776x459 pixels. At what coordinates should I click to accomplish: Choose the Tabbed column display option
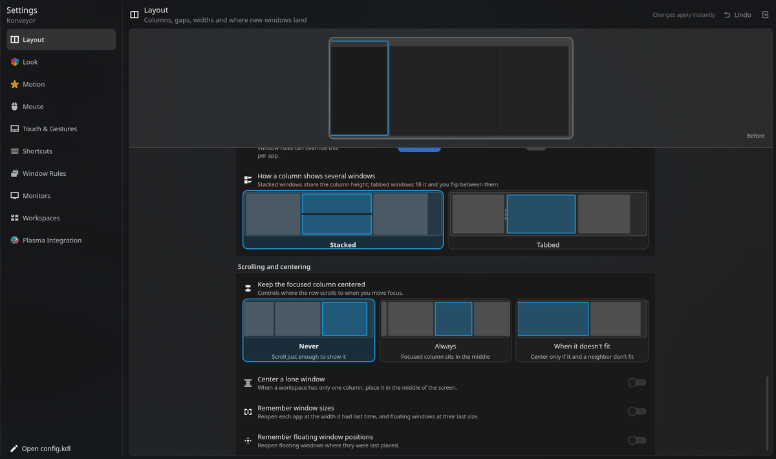pos(548,220)
